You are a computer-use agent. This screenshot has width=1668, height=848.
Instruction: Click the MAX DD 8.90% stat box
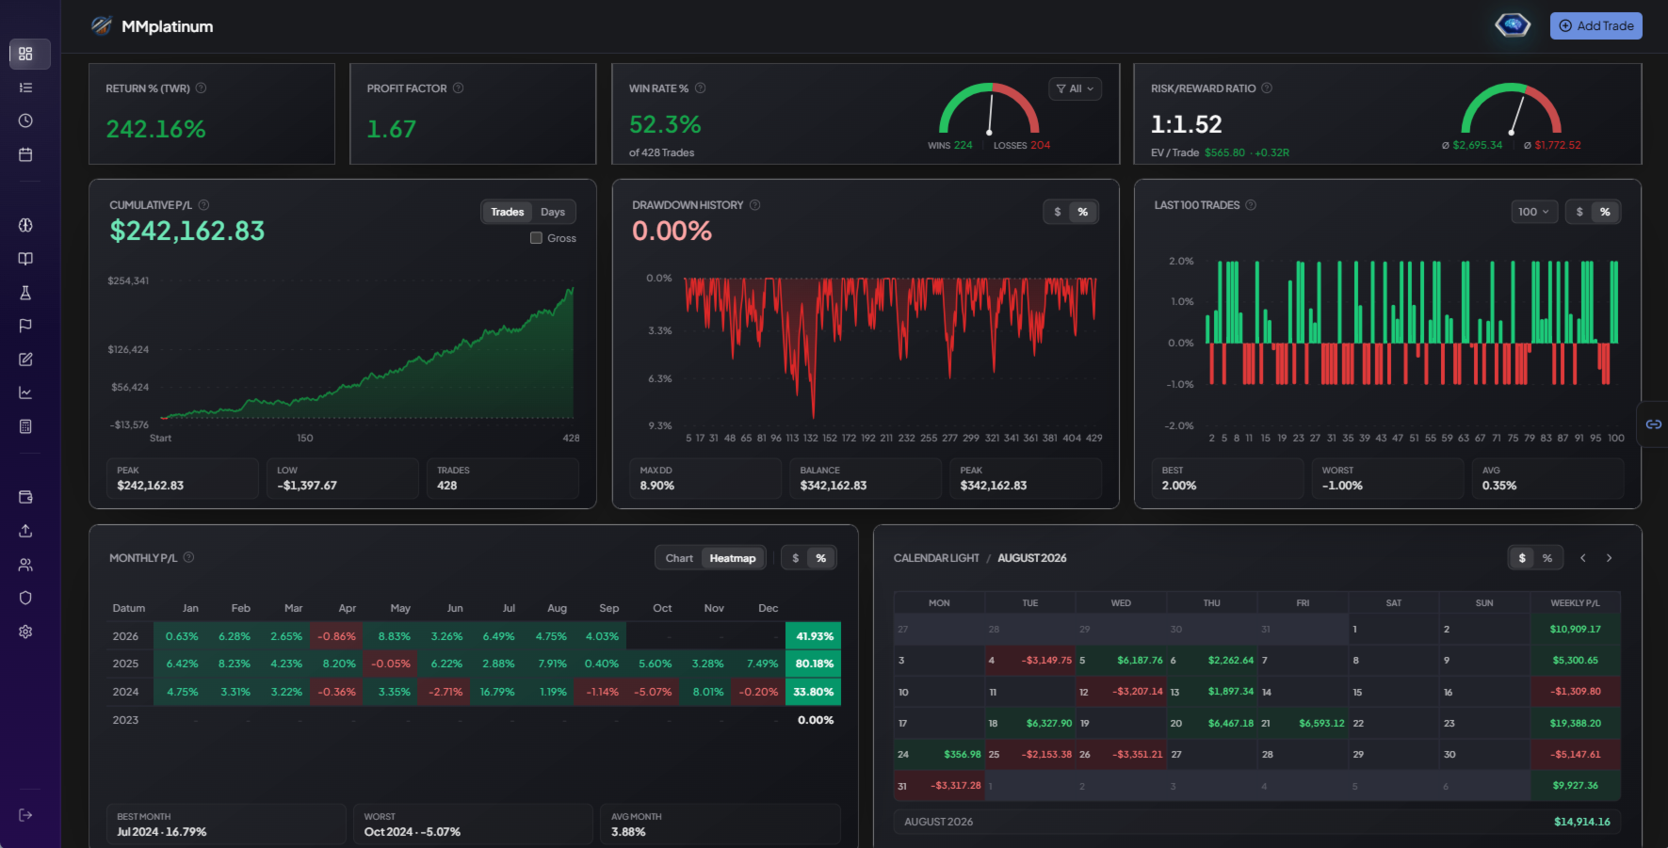[x=706, y=478]
